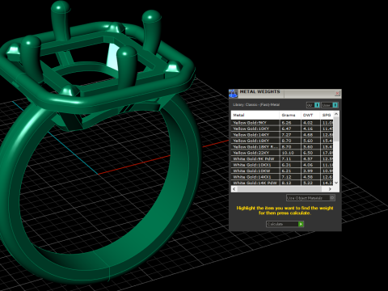Click the horizontal scroll-right arrow
The width and height of the screenshot is (388, 291).
[330, 189]
